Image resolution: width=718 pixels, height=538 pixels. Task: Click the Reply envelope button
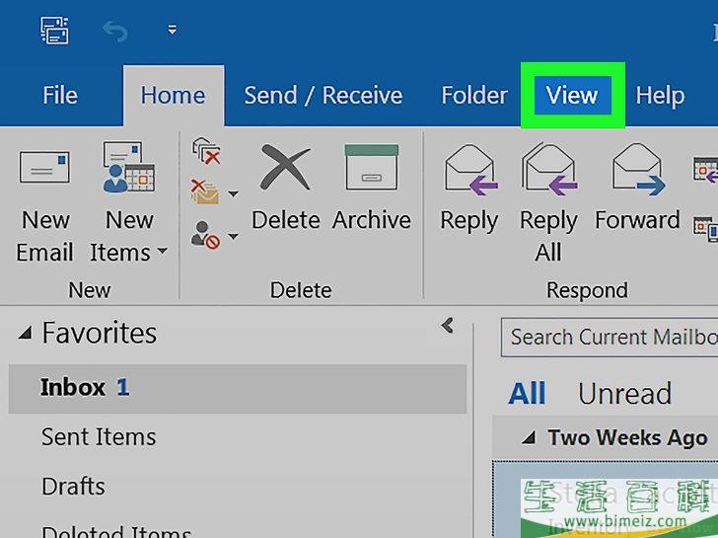pos(468,188)
